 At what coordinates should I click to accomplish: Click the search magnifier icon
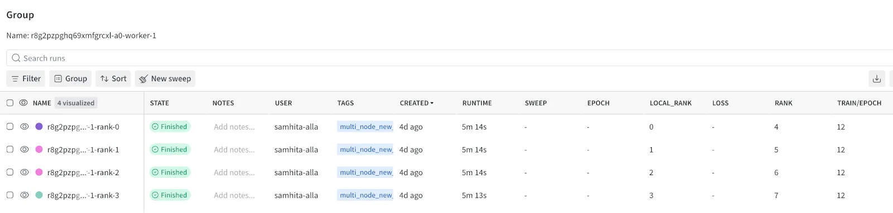[16, 58]
